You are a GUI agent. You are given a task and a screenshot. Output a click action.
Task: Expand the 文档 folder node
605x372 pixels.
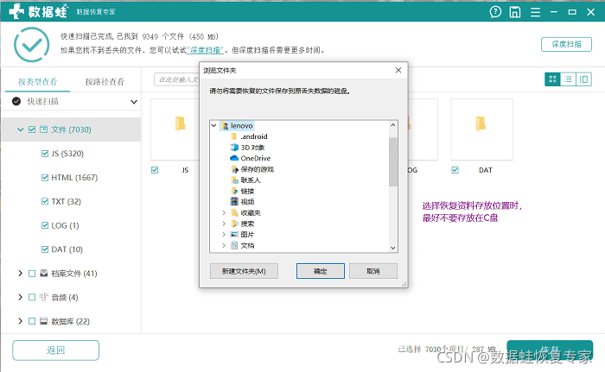pos(224,245)
